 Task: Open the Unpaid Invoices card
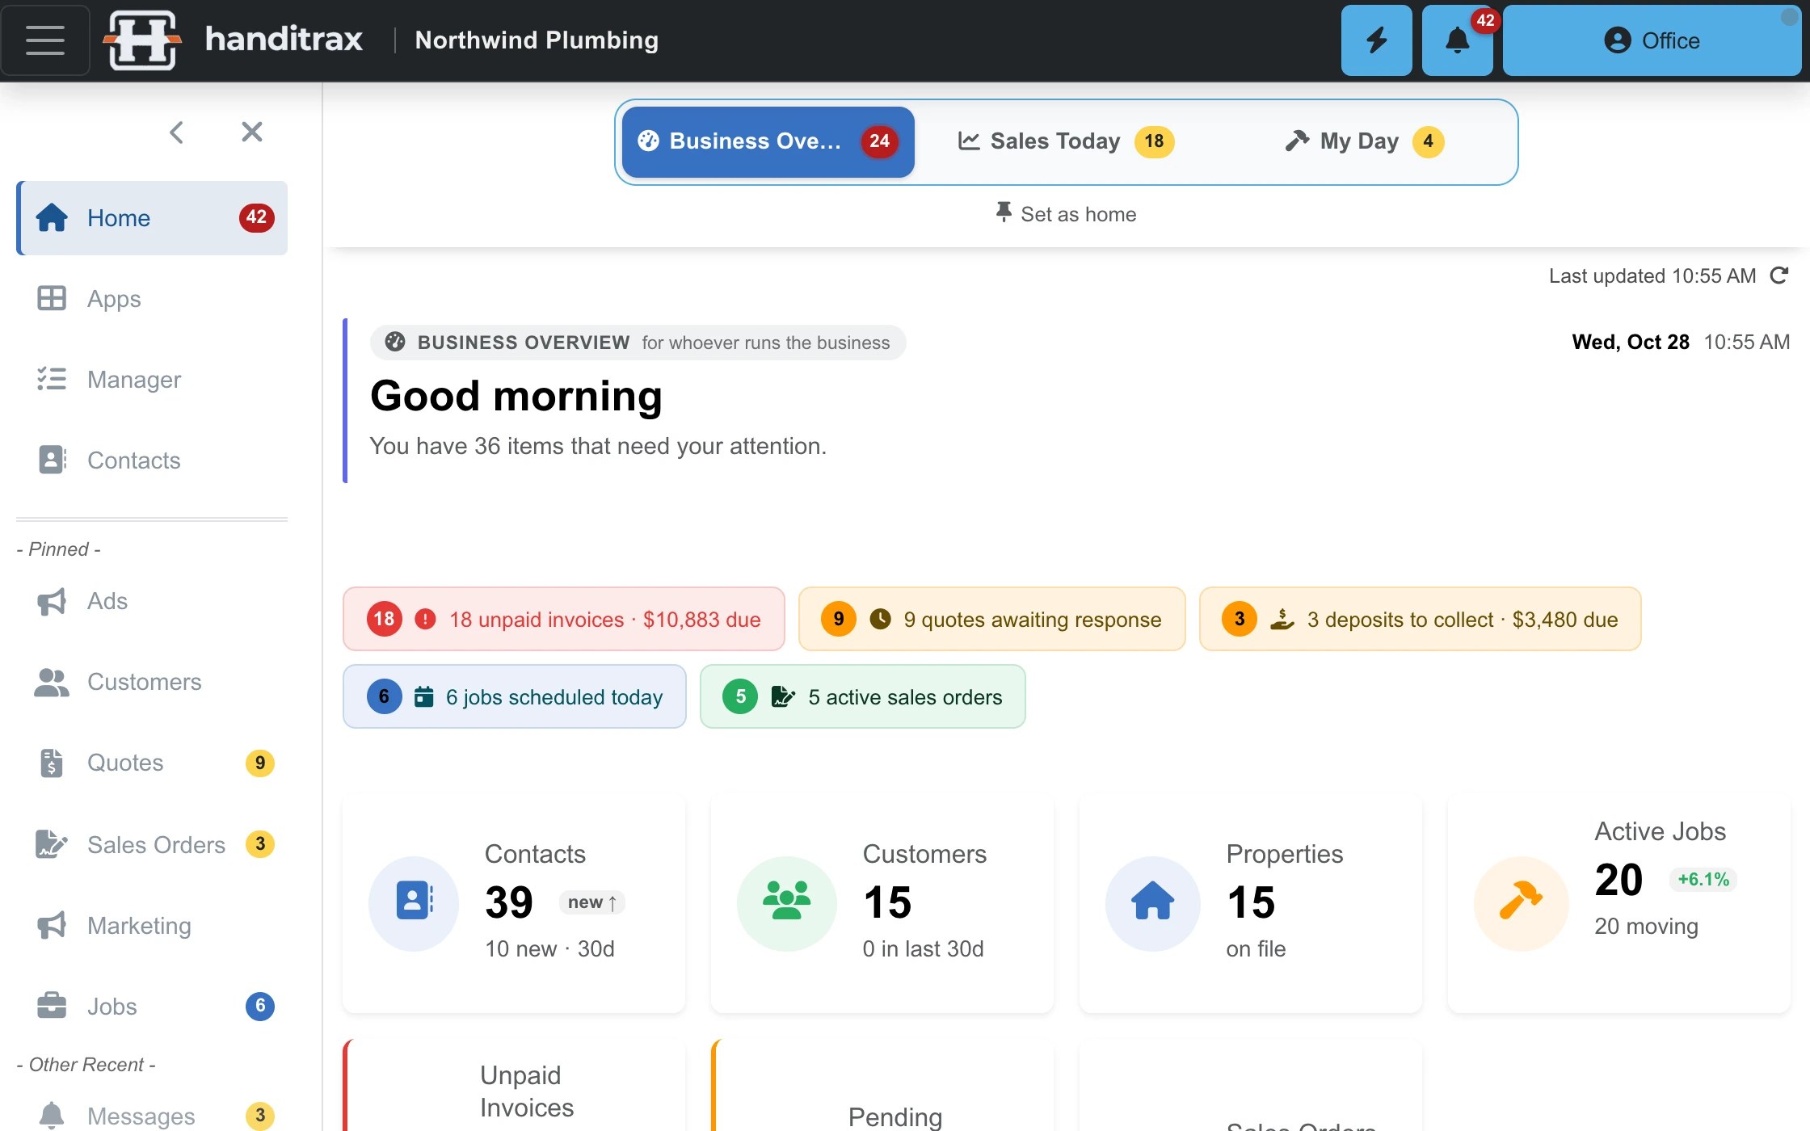[x=514, y=1085]
